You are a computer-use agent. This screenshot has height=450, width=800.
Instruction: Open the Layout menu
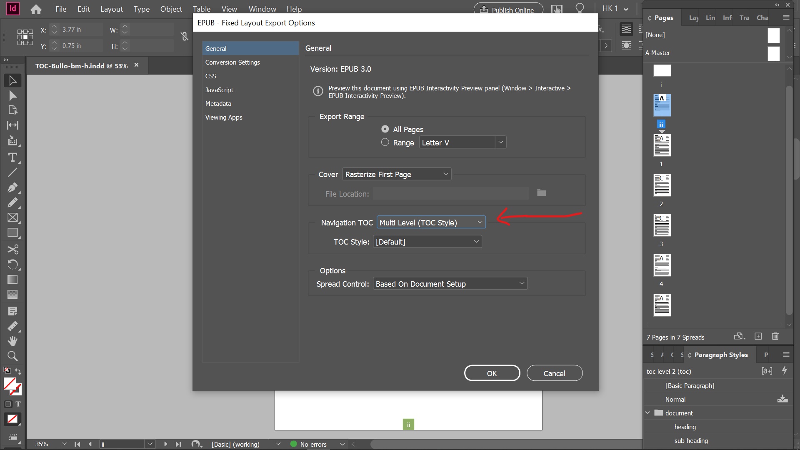click(111, 9)
